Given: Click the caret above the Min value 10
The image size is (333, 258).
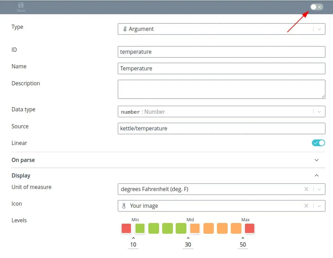Looking at the screenshot, I should click(133, 238).
